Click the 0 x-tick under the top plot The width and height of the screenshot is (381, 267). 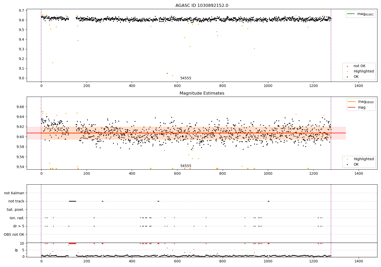click(x=41, y=86)
